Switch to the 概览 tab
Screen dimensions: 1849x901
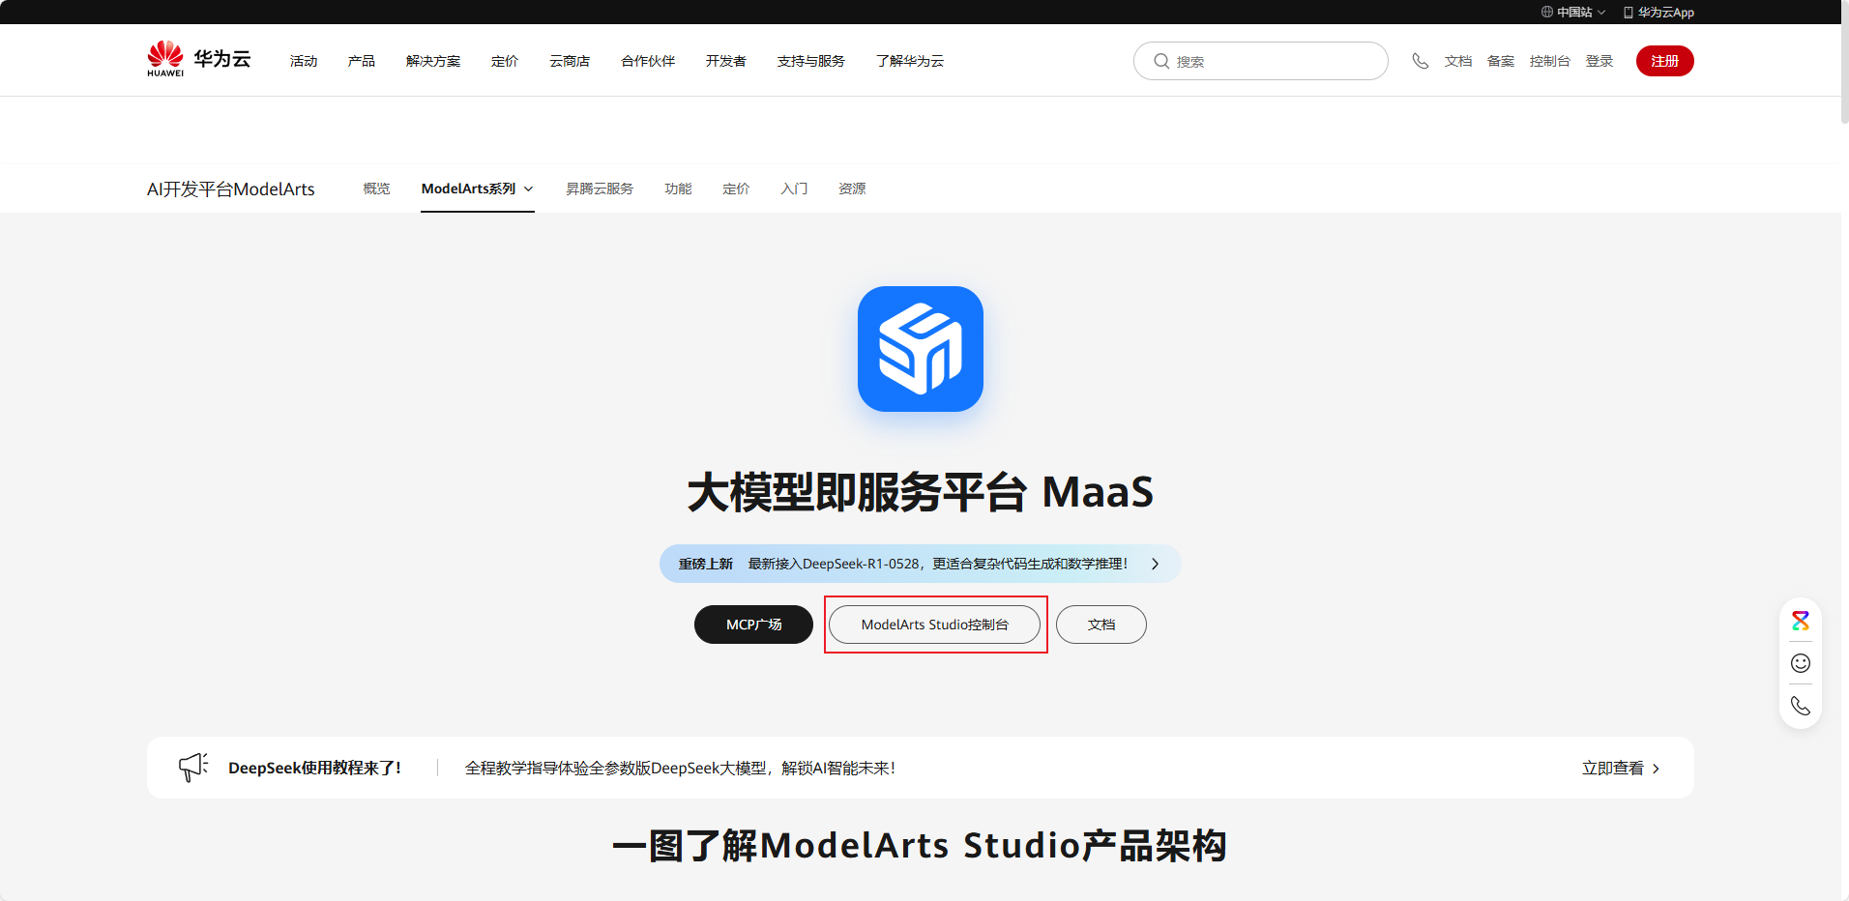(376, 189)
